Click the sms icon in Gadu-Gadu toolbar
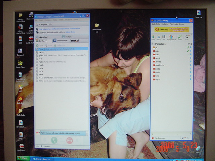Screen dimensions: 215x161 pyautogui.click(x=164, y=37)
